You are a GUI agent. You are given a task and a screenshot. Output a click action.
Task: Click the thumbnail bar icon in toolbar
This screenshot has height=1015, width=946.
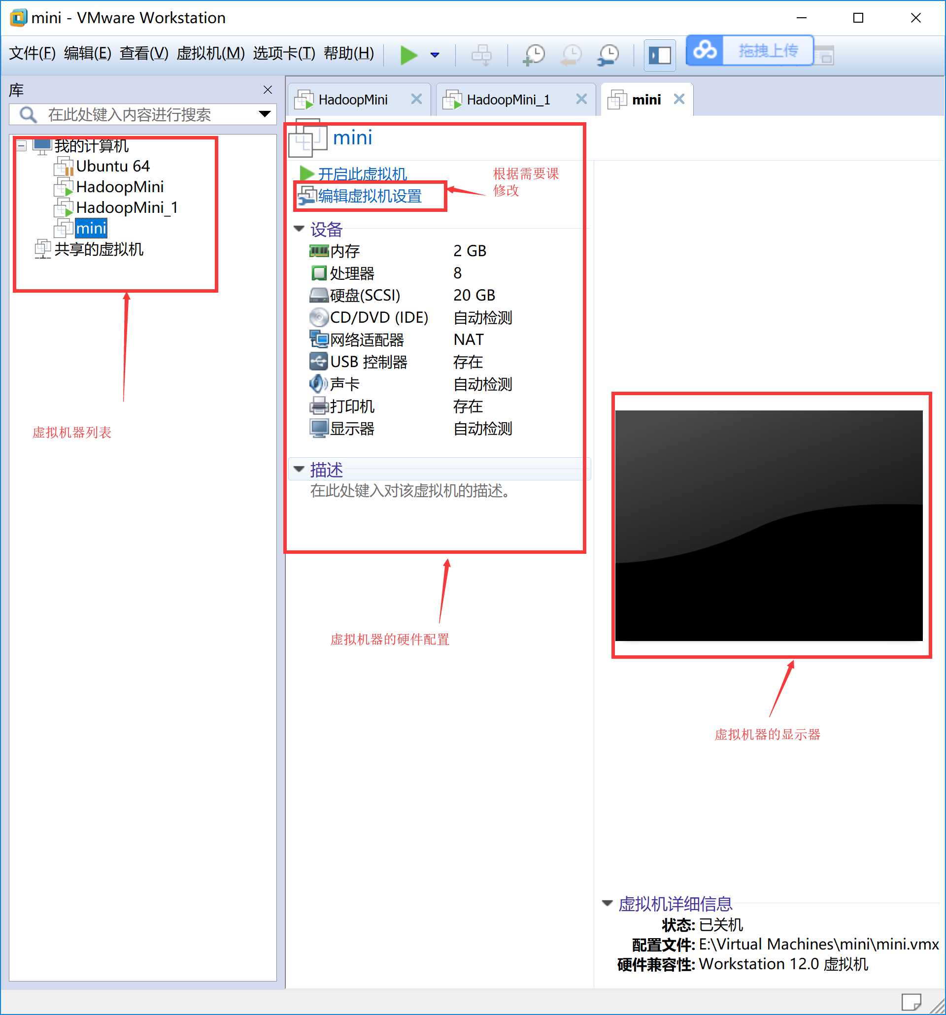point(824,55)
